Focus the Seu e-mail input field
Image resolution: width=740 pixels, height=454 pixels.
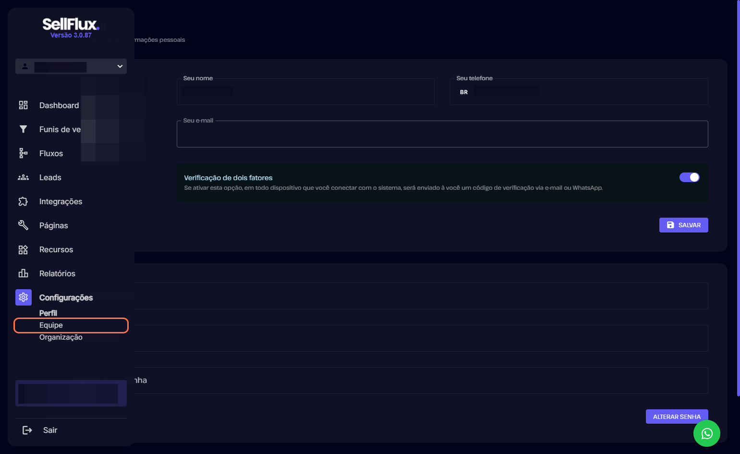(442, 135)
